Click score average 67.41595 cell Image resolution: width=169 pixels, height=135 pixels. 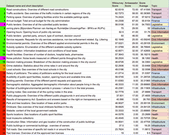(144, 9)
